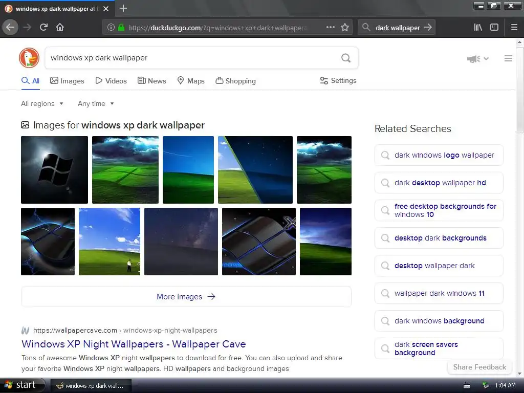Search 'dark desktop wallpaper hd' suggestion
Image resolution: width=524 pixels, height=393 pixels.
(x=439, y=183)
